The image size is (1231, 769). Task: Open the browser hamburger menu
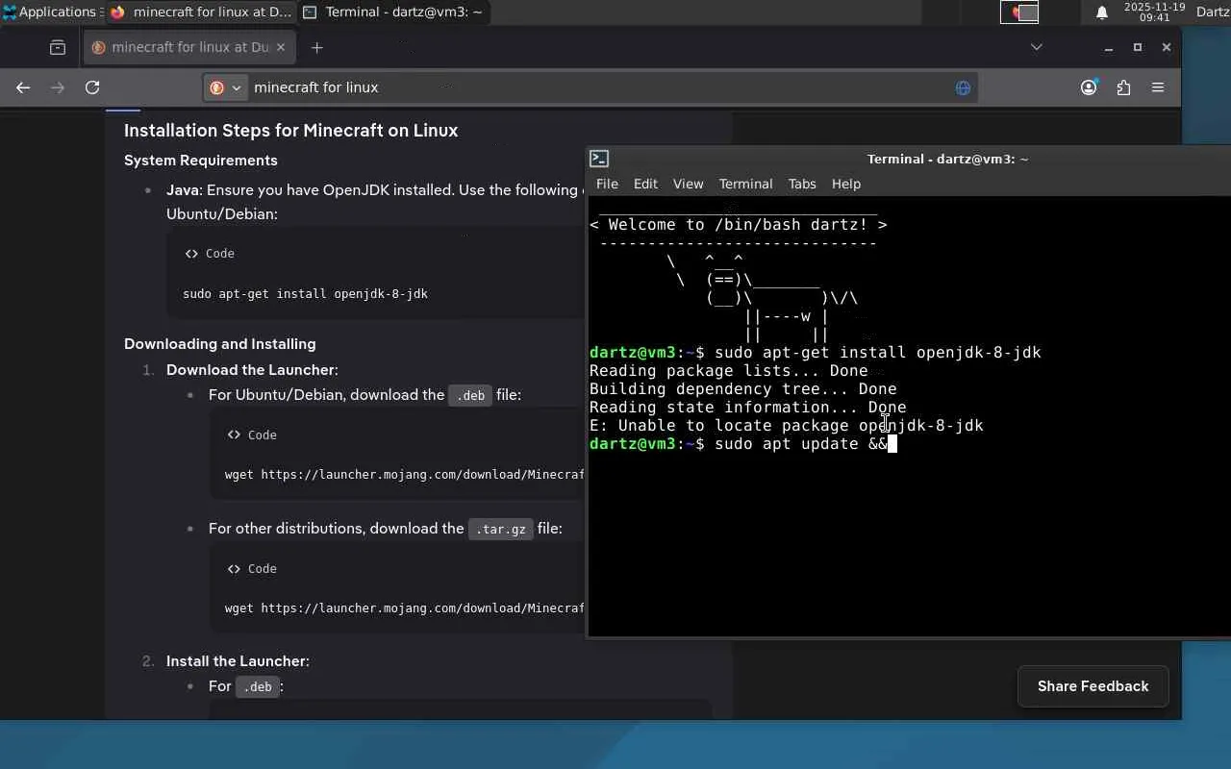click(x=1158, y=87)
